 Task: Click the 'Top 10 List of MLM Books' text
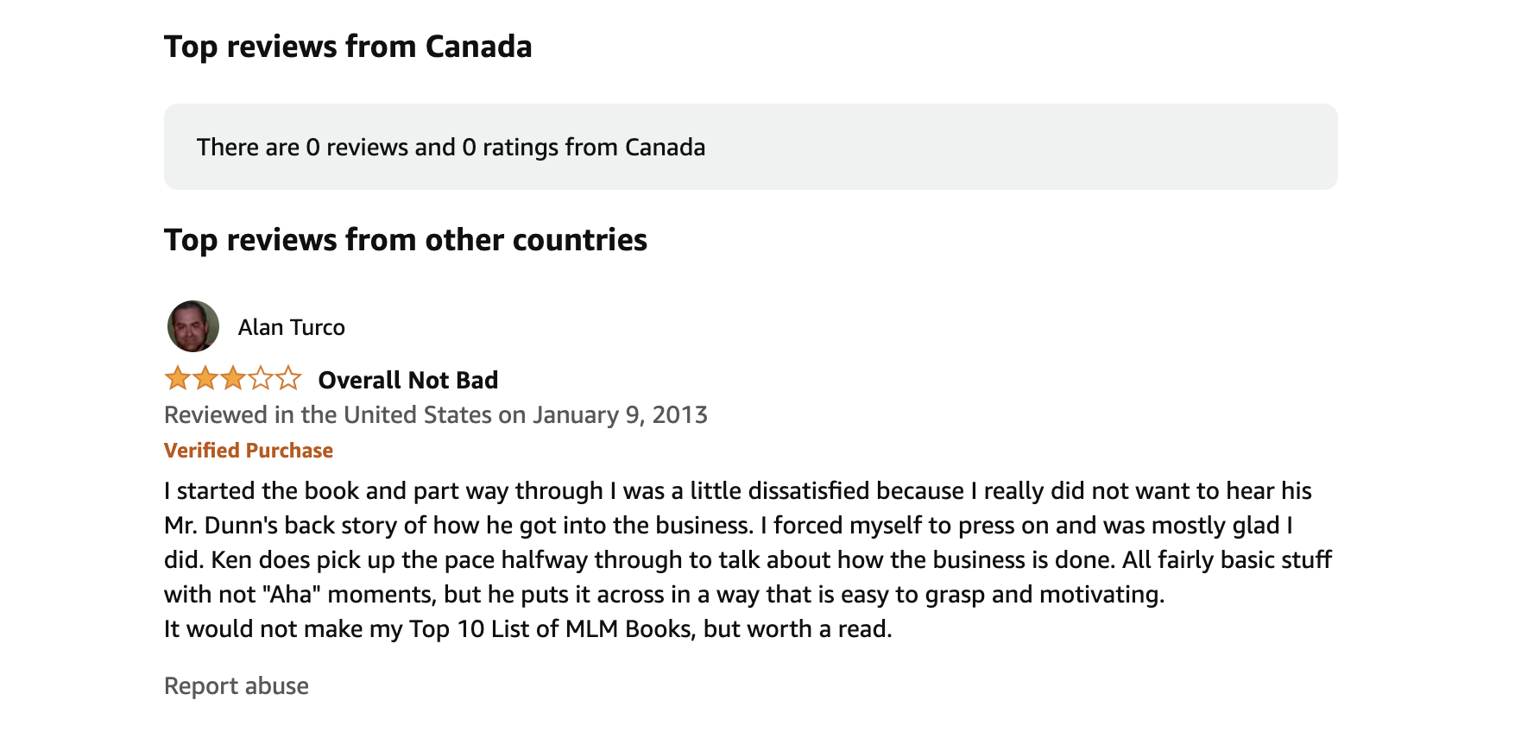click(x=551, y=629)
